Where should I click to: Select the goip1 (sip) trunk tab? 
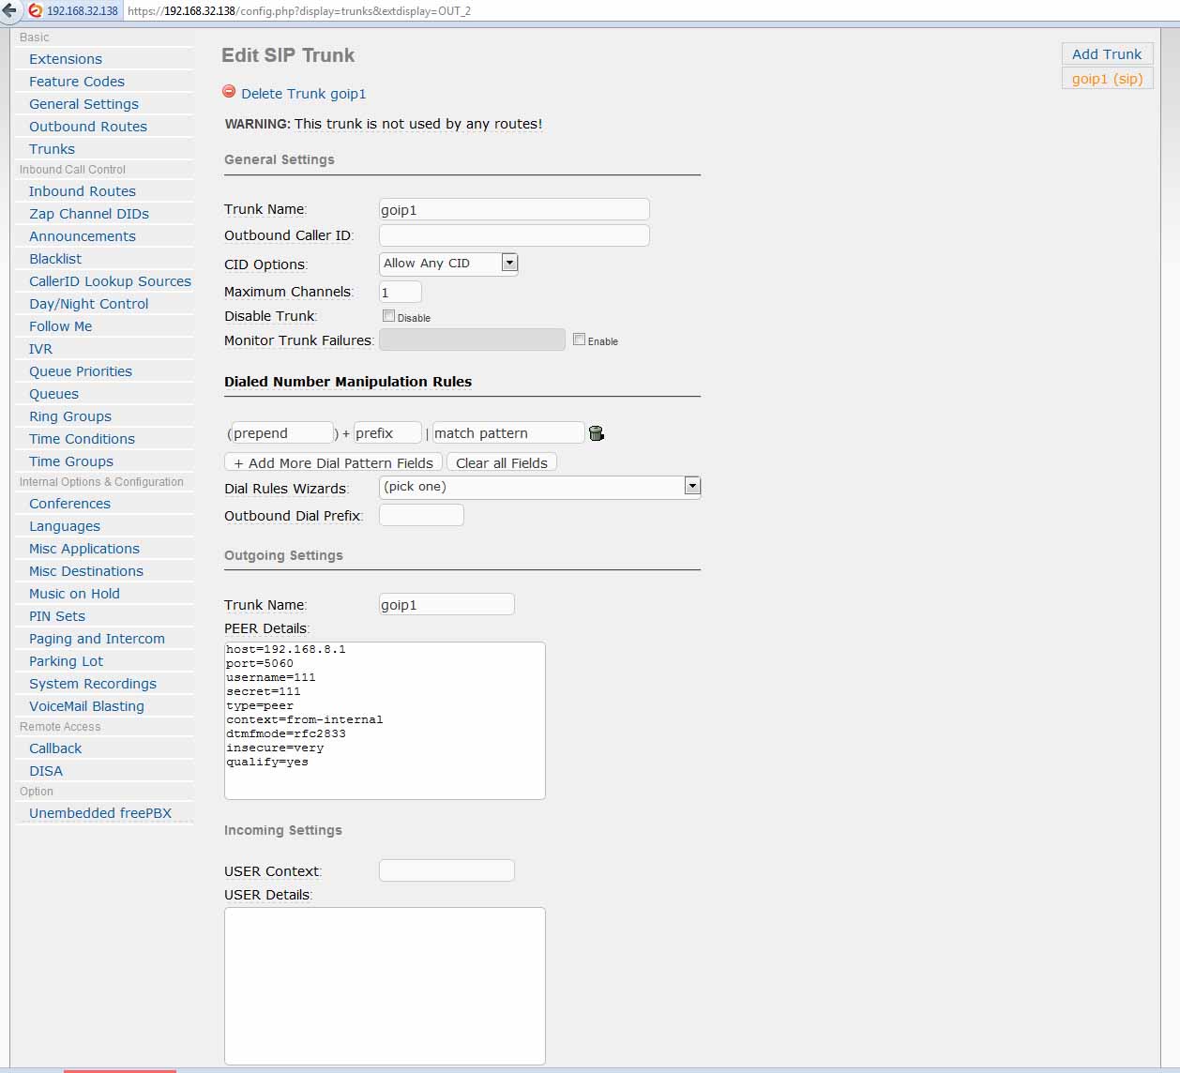tap(1107, 79)
